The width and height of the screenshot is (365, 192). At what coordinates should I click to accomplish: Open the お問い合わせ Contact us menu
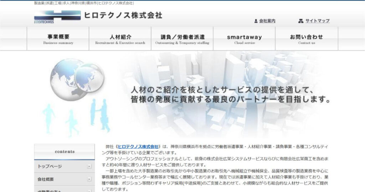(x=307, y=39)
